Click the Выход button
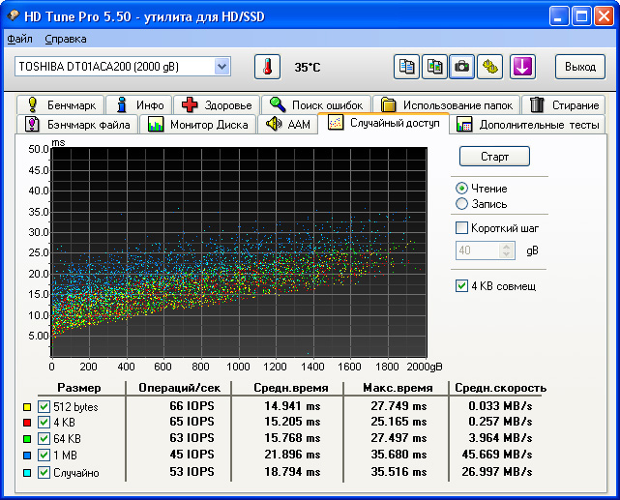620x500 pixels. click(579, 67)
